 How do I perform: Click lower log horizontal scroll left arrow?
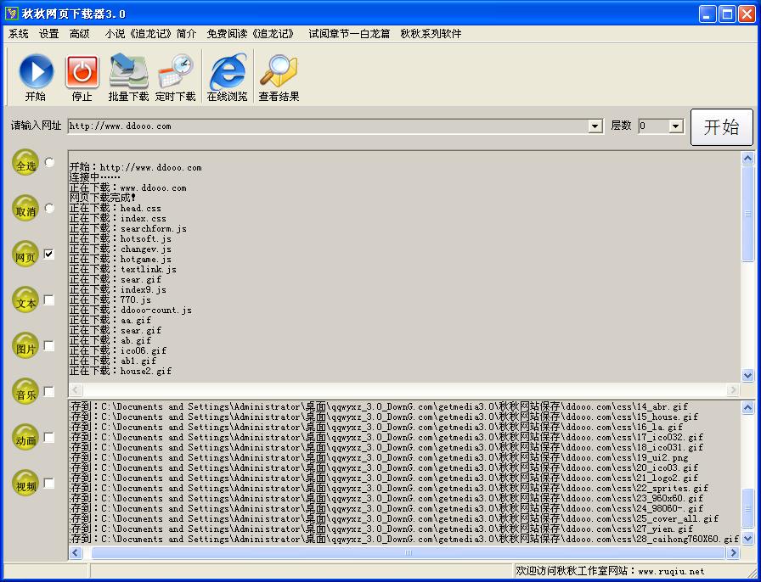coord(76,552)
